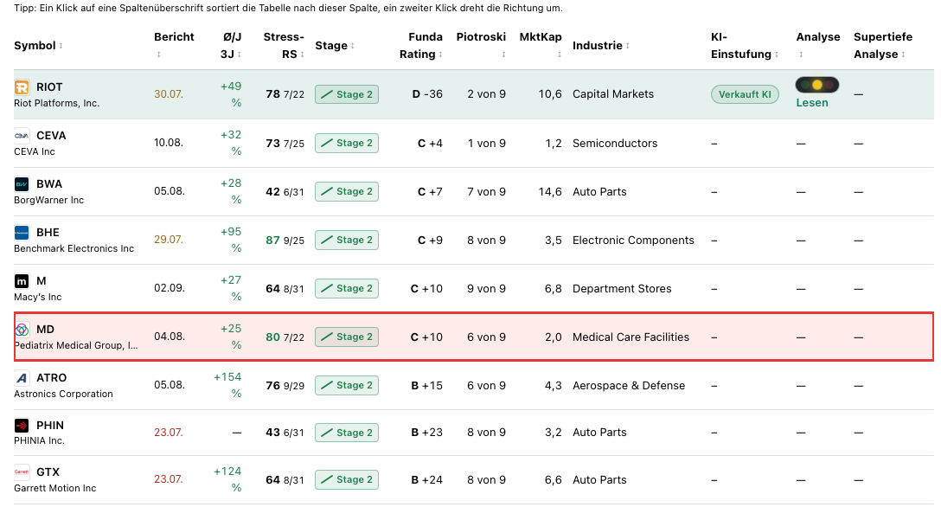The height and width of the screenshot is (507, 941).
Task: Click the RIOT company logo icon
Action: click(22, 87)
